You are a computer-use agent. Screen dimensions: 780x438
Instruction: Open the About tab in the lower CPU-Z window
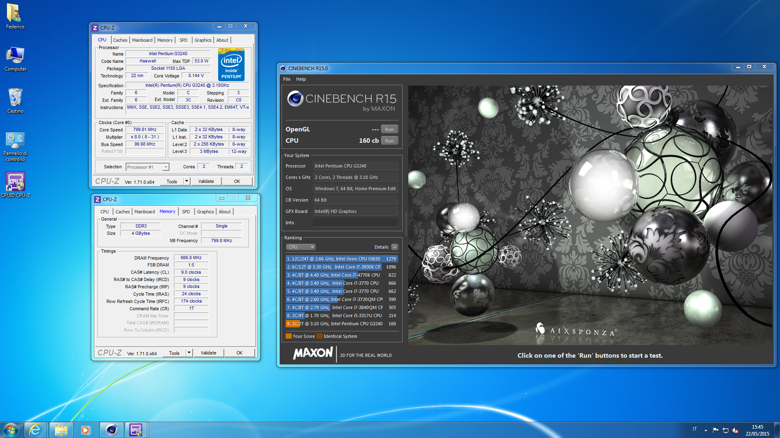pyautogui.click(x=225, y=212)
